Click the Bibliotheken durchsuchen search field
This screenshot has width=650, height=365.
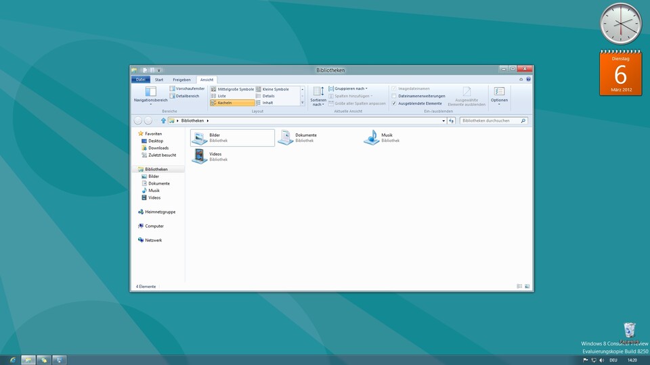[x=490, y=120]
